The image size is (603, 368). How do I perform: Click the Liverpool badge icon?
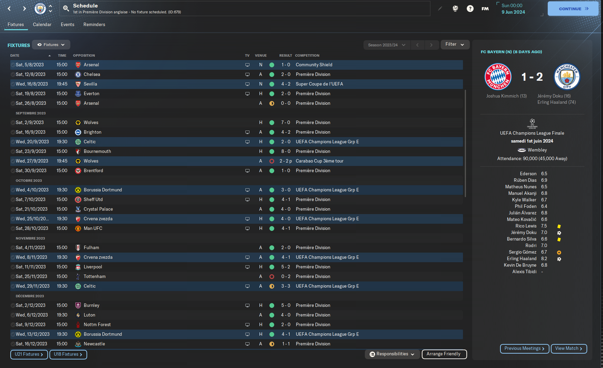click(78, 267)
